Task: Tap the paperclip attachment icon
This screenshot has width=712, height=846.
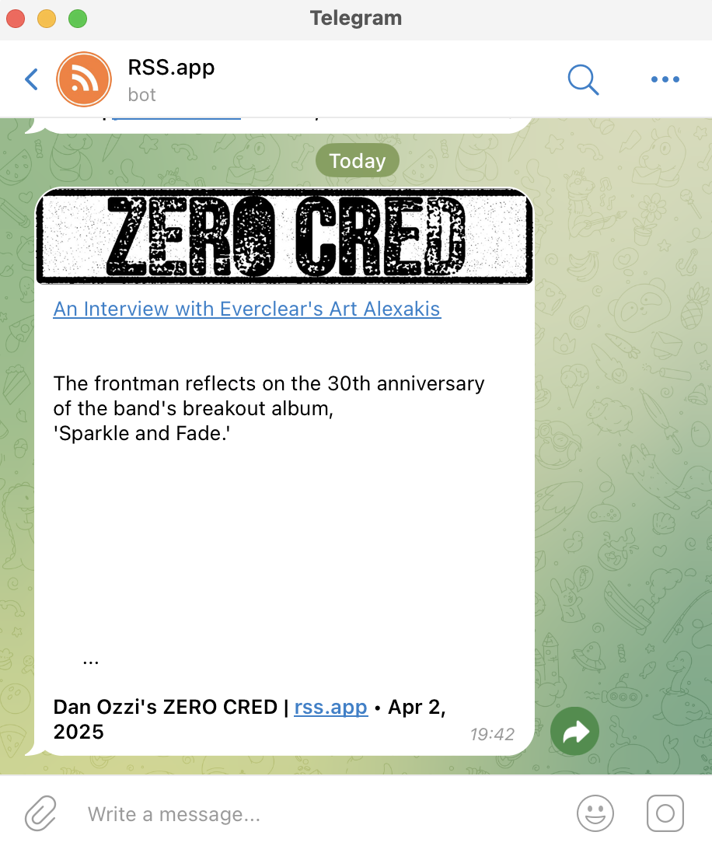Action: (x=40, y=813)
